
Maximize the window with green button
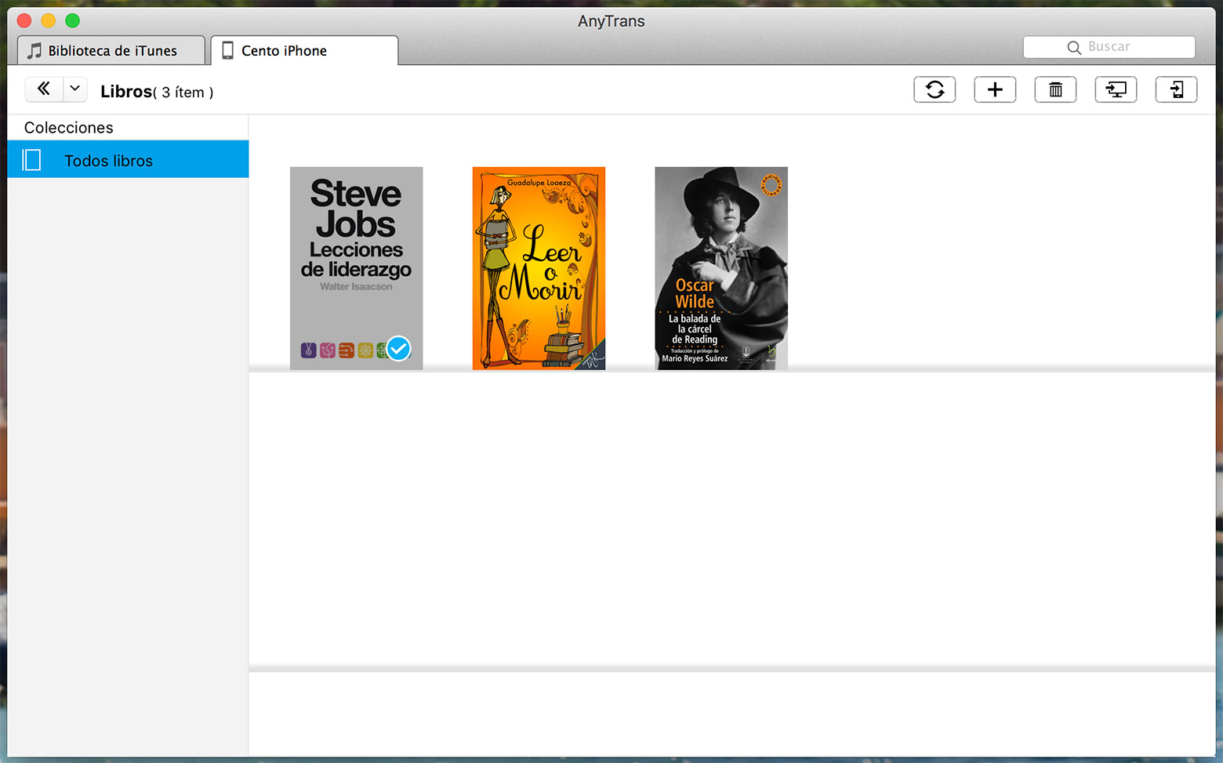click(73, 21)
